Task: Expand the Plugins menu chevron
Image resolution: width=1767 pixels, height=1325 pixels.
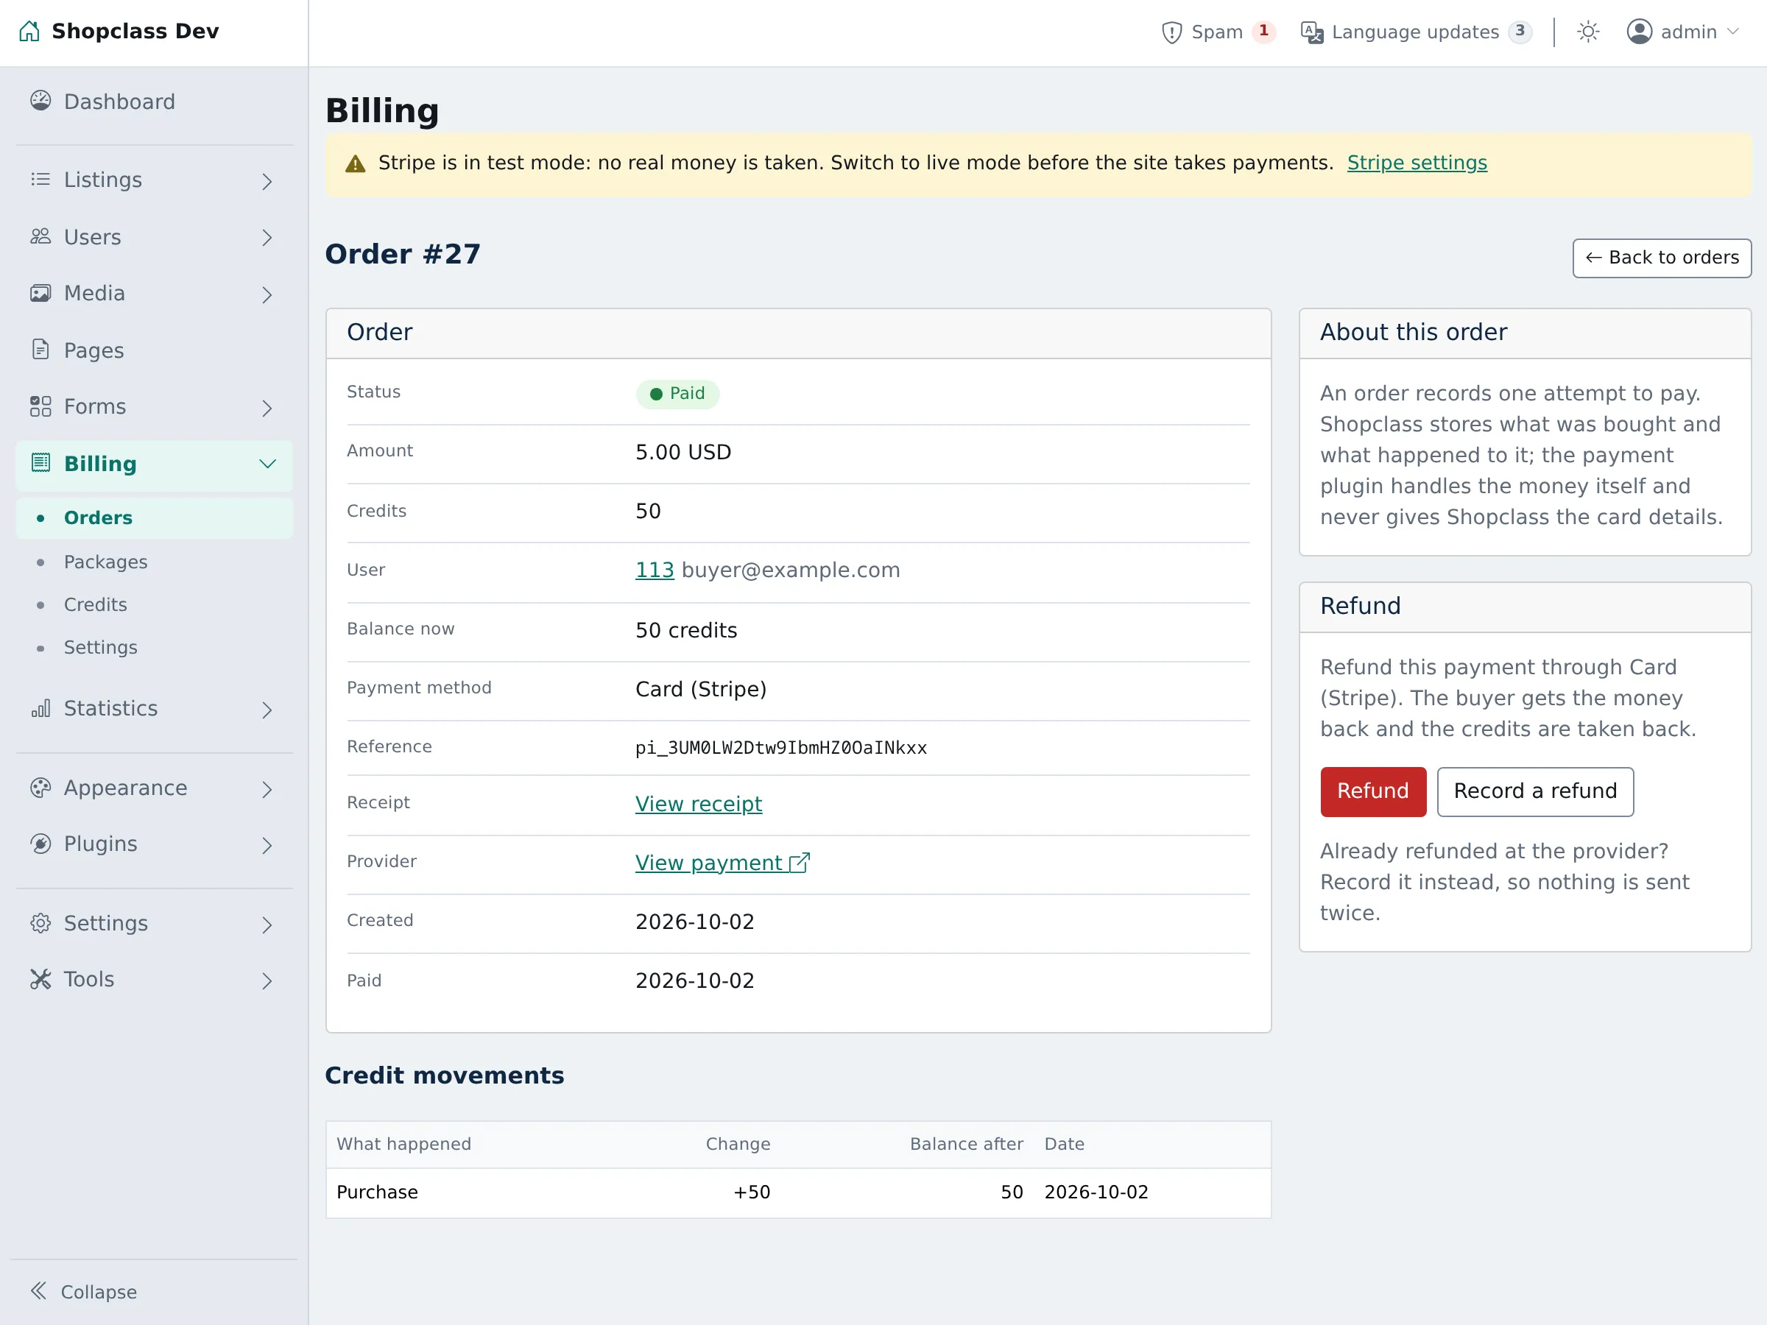Action: pos(267,845)
